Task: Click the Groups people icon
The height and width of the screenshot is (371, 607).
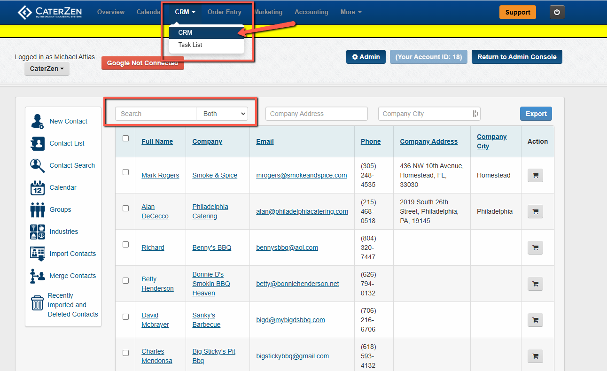Action: tap(37, 209)
